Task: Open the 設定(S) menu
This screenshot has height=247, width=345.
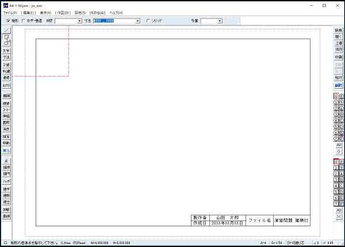Action: click(80, 13)
